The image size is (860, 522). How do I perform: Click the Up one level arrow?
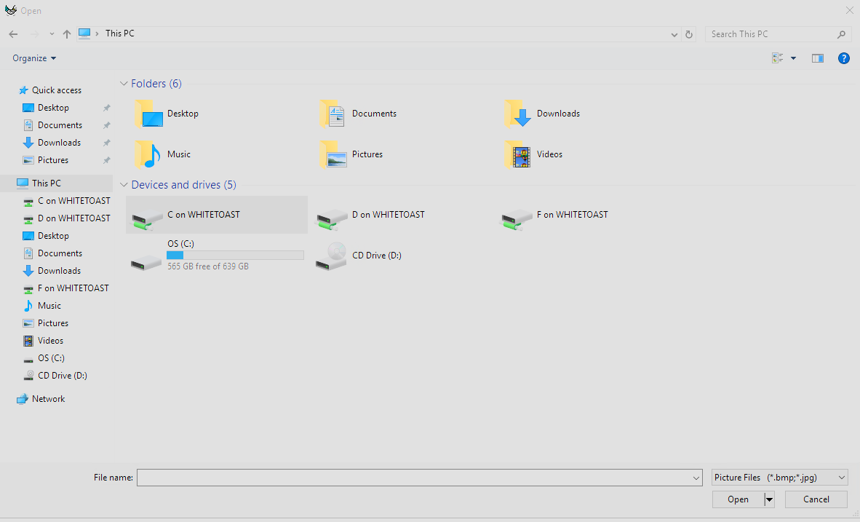pos(67,34)
